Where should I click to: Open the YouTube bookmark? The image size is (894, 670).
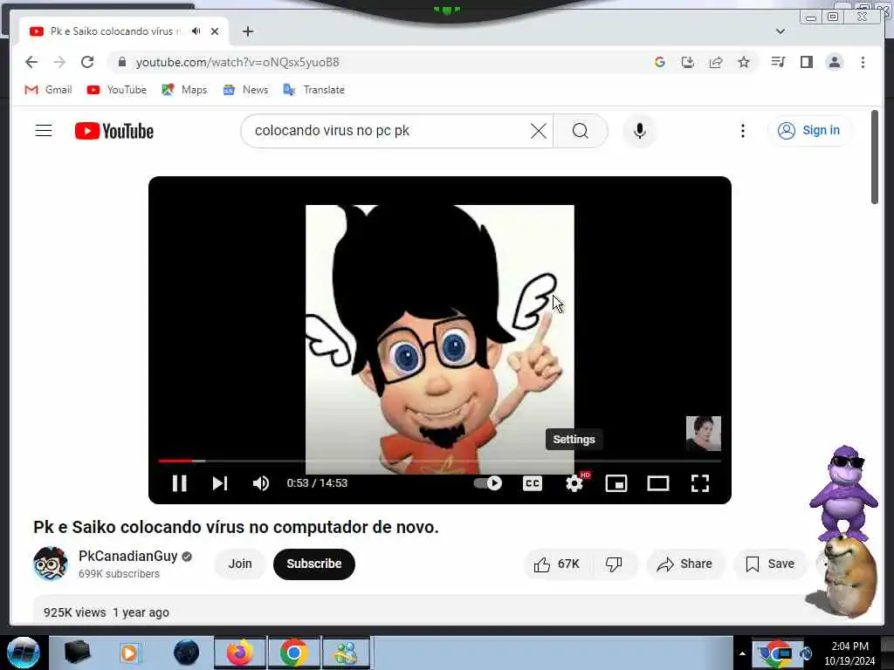(x=117, y=90)
